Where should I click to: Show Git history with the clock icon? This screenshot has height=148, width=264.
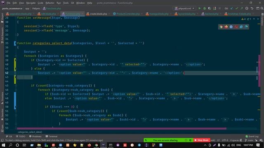pyautogui.click(x=247, y=8)
